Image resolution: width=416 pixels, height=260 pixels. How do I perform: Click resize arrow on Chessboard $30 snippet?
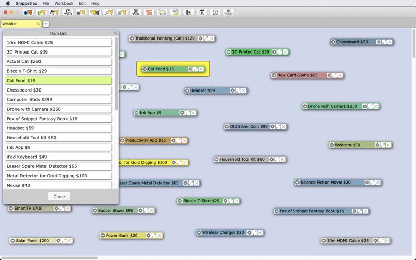pyautogui.click(x=384, y=42)
